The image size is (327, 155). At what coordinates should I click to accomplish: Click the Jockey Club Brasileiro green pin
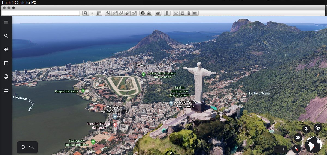point(144,74)
